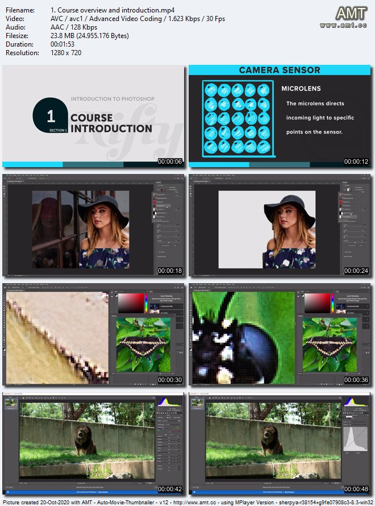Click the 'COURSE INTRODUCTION' title text

111,123
